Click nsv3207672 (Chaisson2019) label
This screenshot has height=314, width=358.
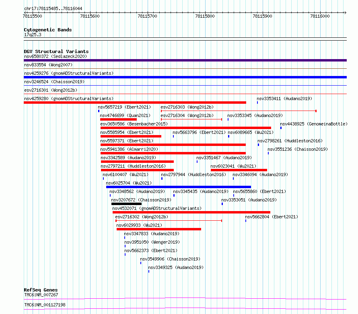[x=141, y=200]
